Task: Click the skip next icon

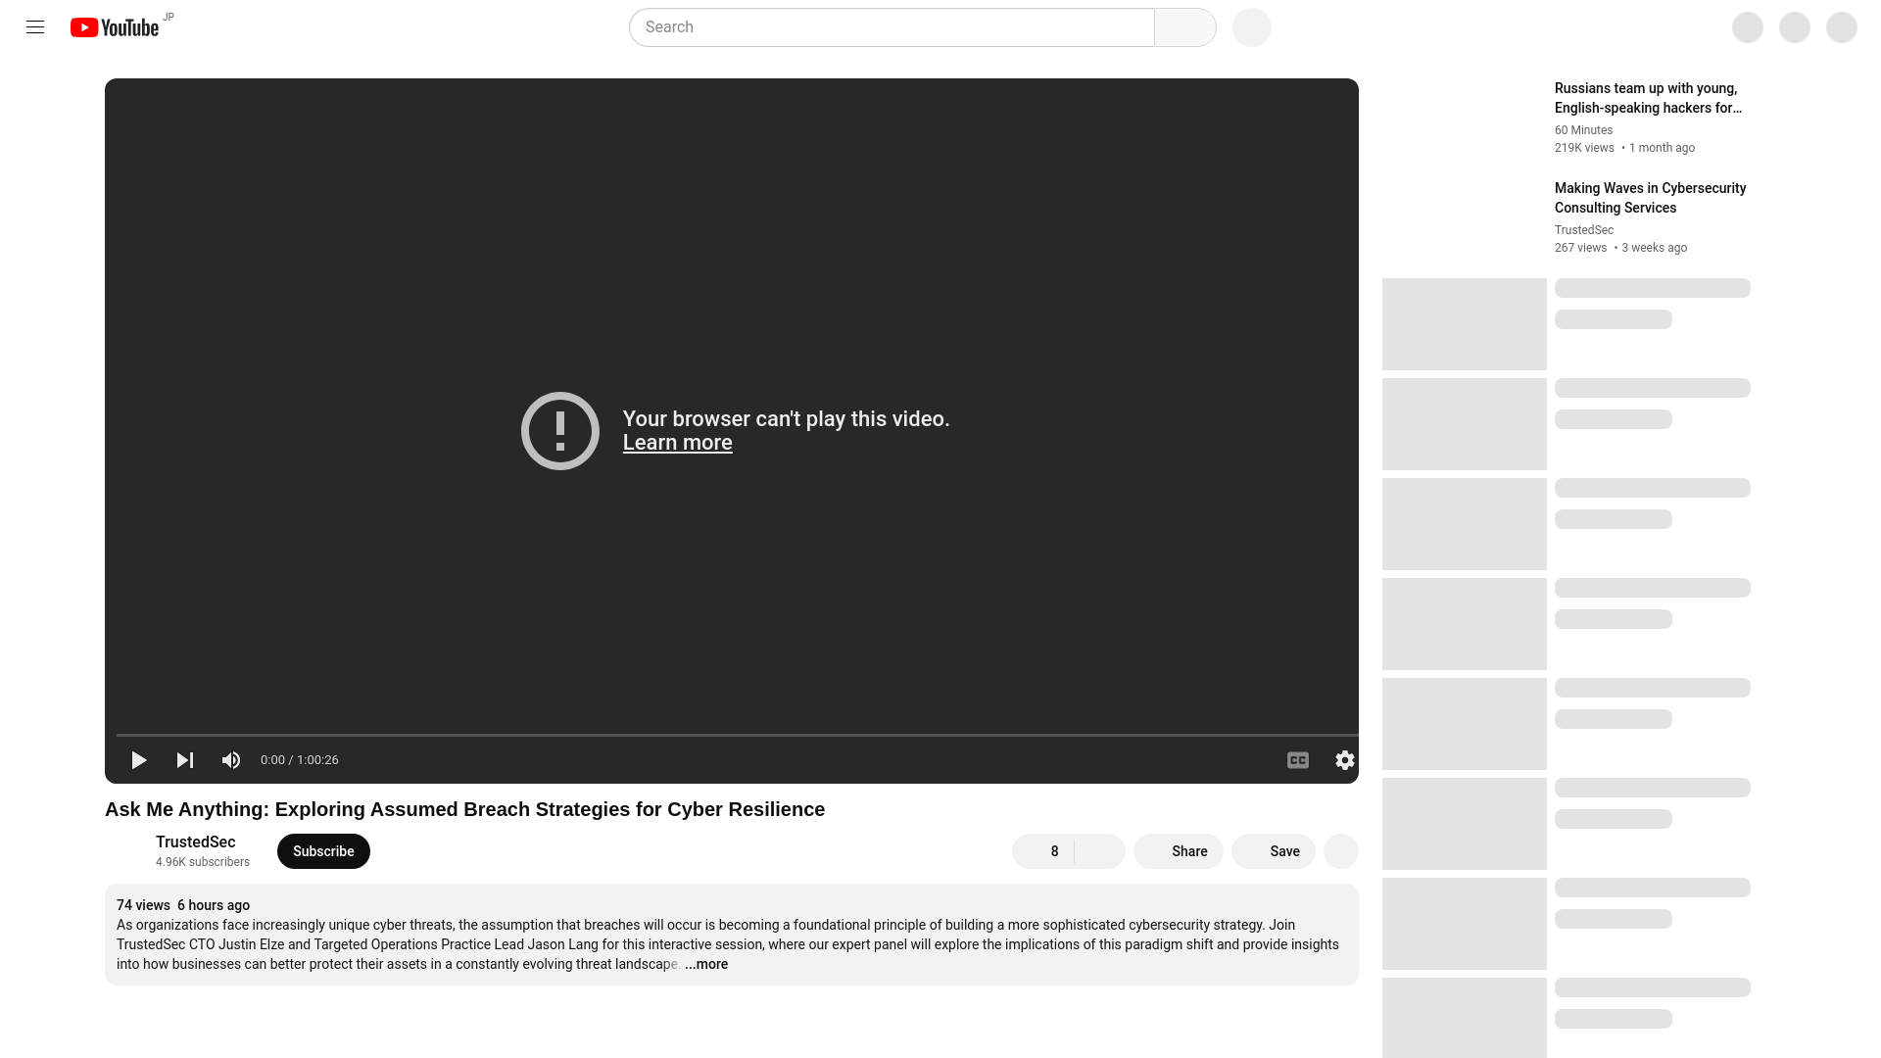Action: [185, 759]
